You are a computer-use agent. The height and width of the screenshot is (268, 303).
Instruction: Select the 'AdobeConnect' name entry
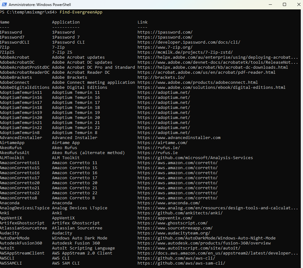[x=15, y=83]
